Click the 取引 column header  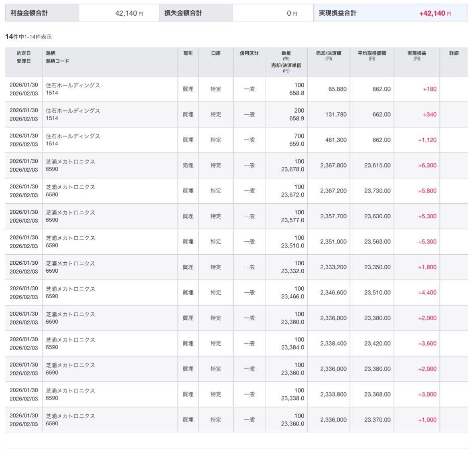pos(188,53)
